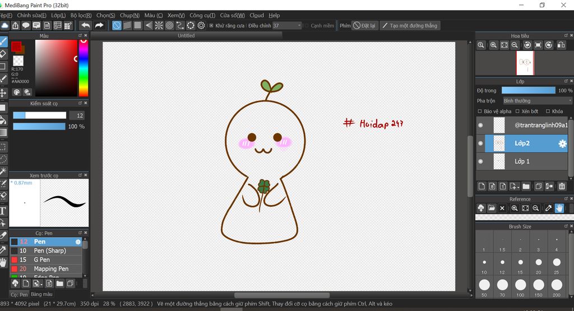This screenshot has width=574, height=311.
Task: Enable curve snap guide
Action: point(180,26)
